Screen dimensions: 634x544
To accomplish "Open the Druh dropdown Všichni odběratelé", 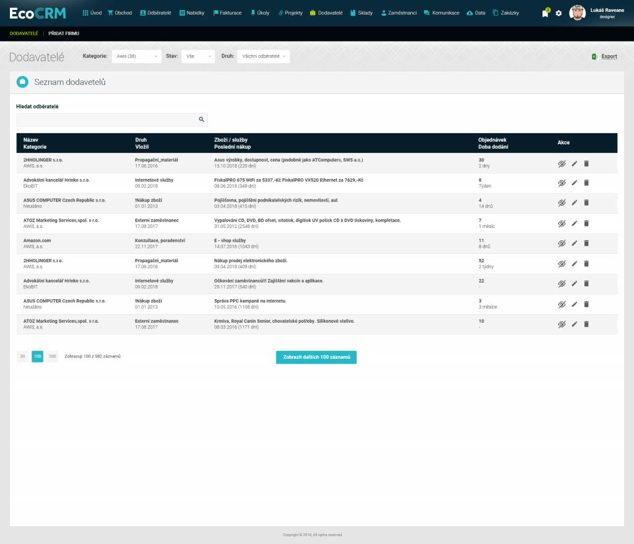I will [263, 56].
